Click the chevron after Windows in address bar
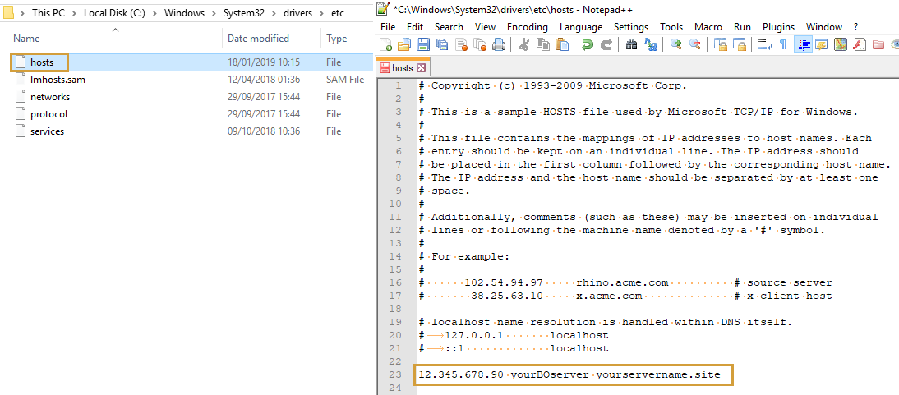Viewport: 899px width, 395px height. point(213,14)
